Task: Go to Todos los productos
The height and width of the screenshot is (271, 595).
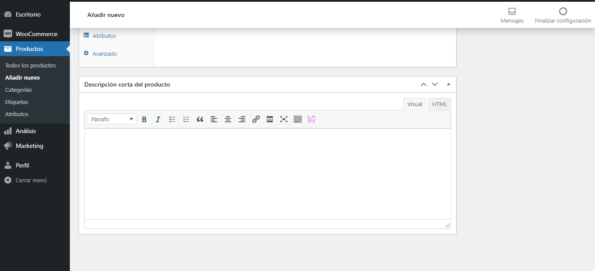Action: [30, 65]
